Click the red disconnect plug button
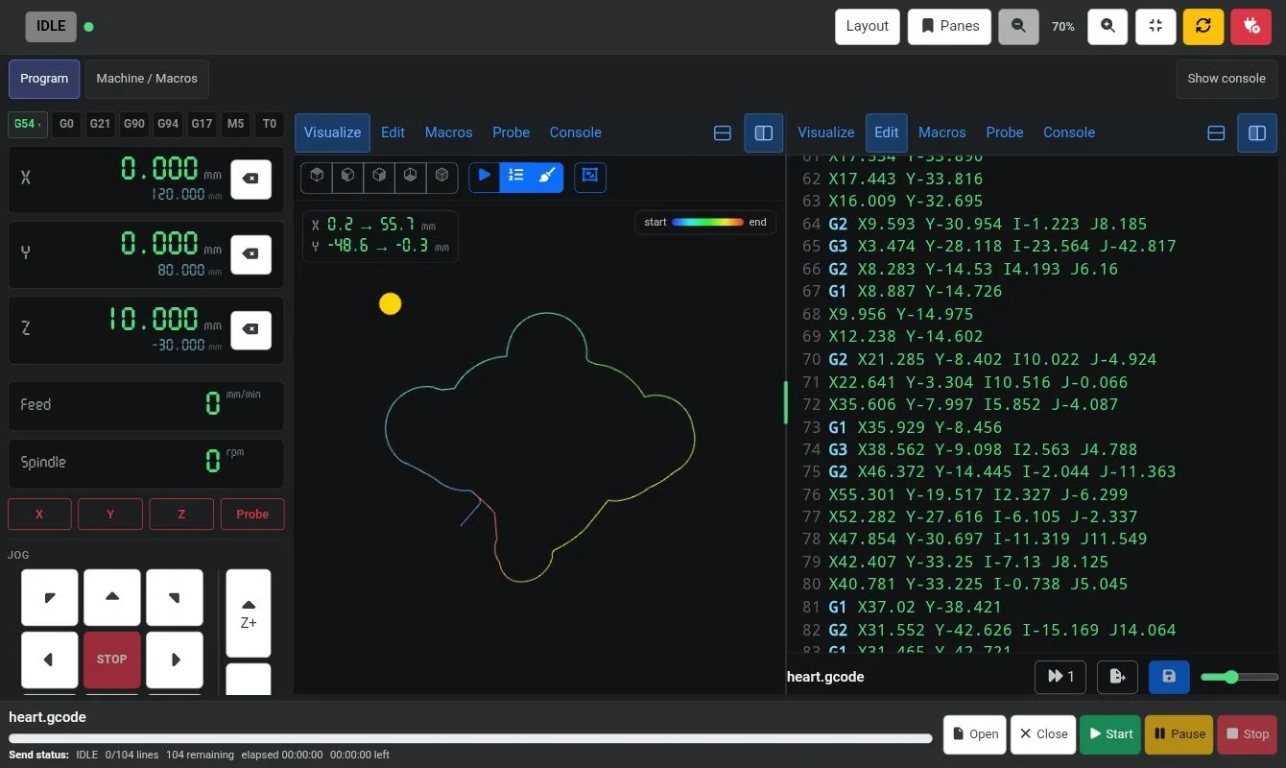This screenshot has height=768, width=1286. 1250,27
